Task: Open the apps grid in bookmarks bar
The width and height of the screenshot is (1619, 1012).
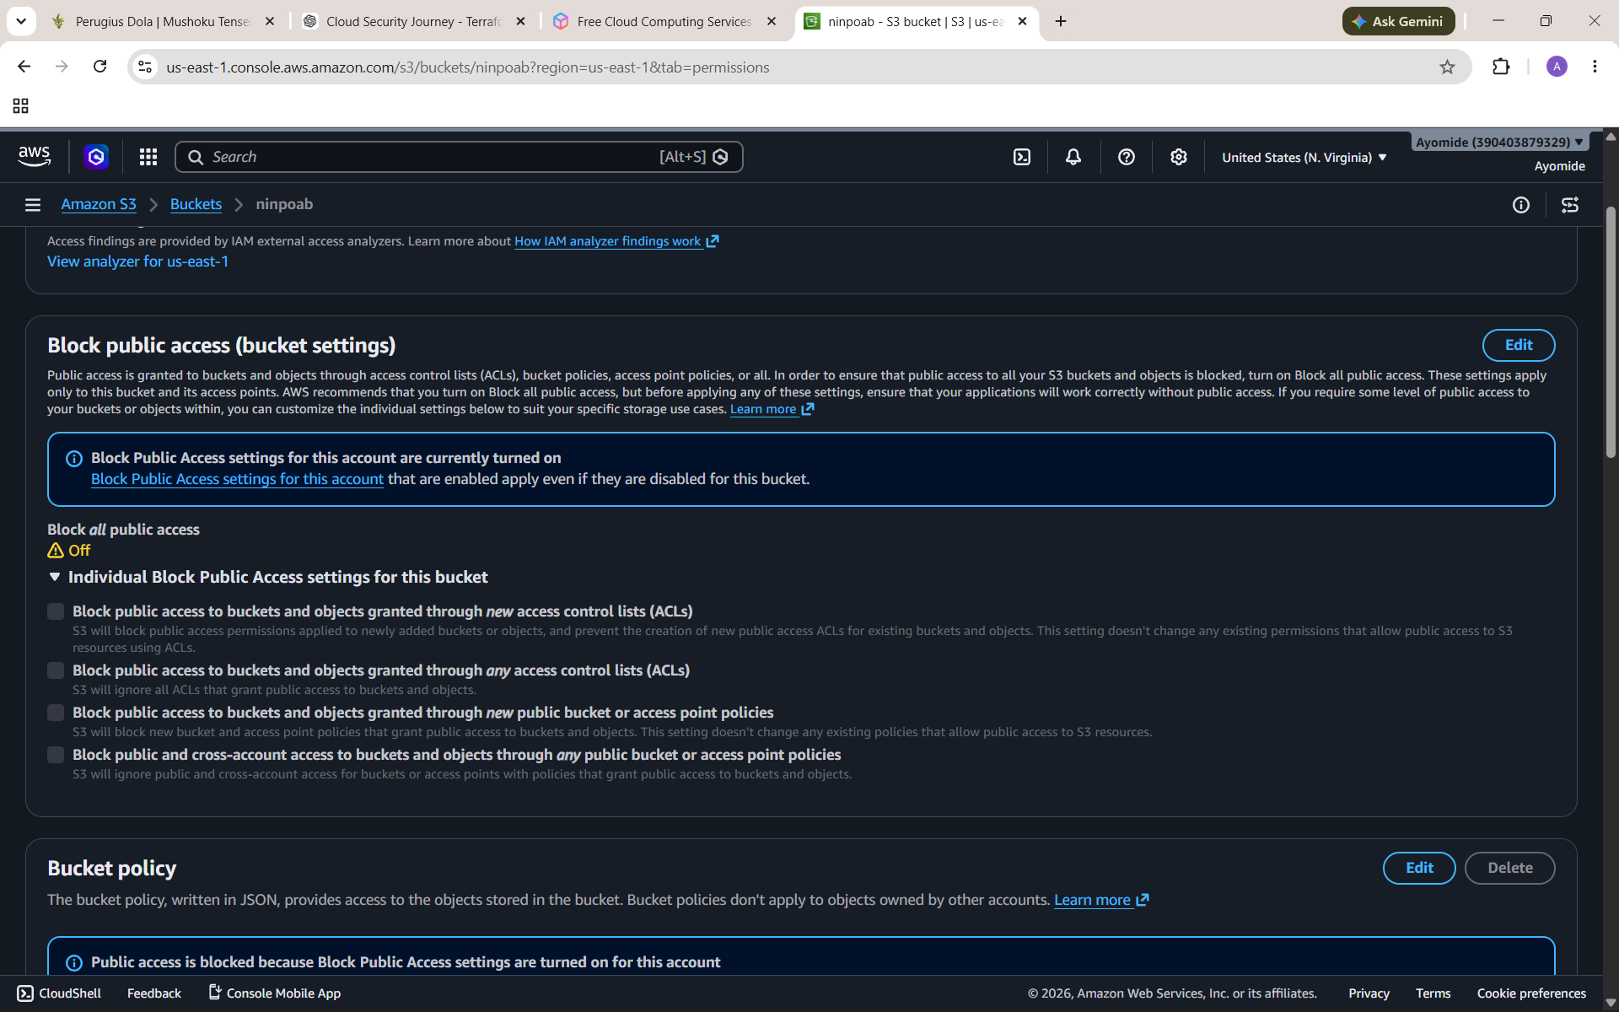Action: pos(21,105)
